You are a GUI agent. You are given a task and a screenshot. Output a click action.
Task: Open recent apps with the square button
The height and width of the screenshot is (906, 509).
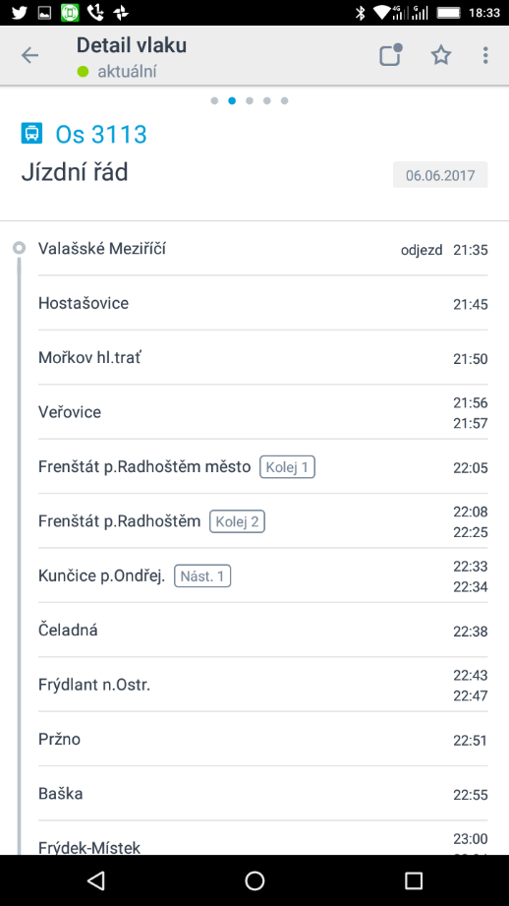[414, 880]
